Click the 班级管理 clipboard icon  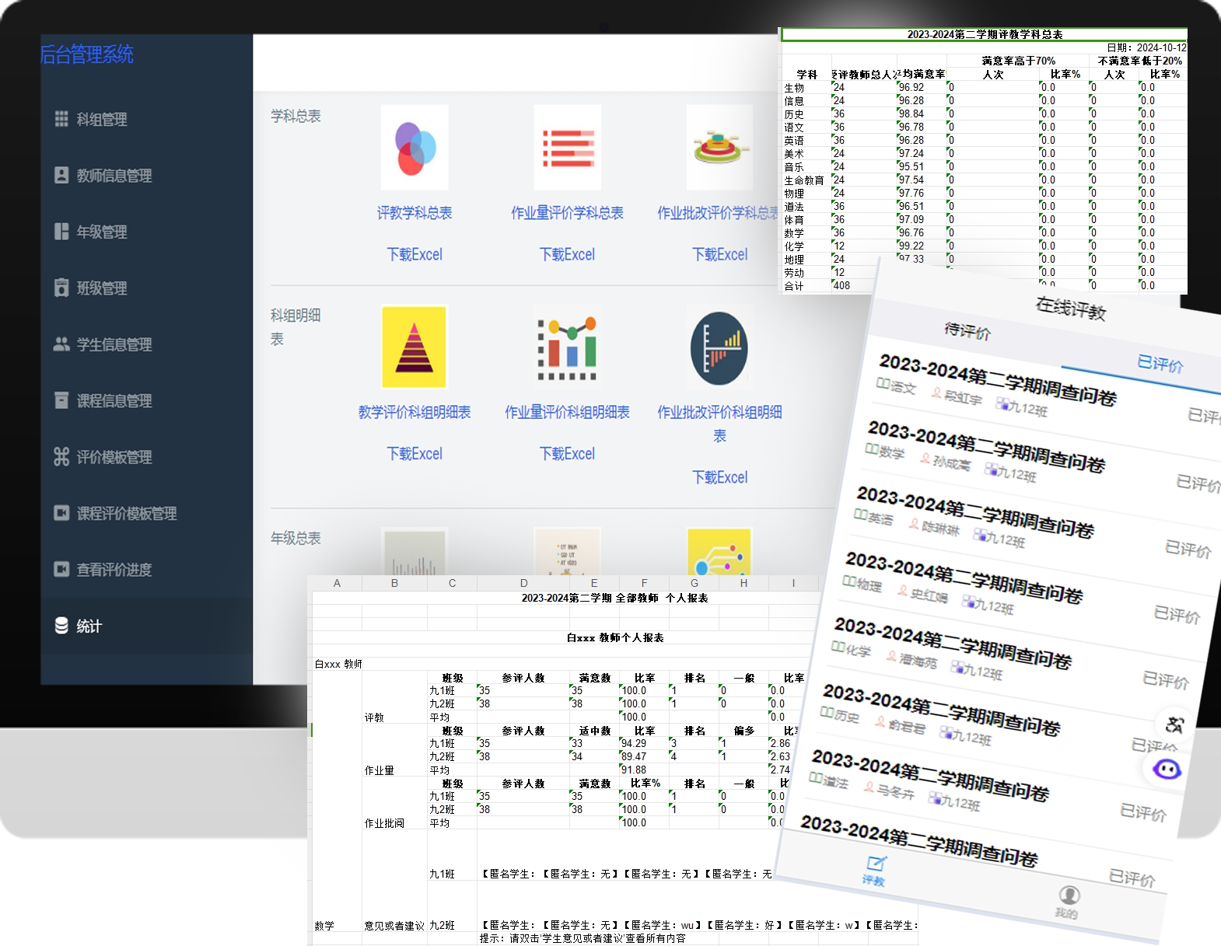[x=61, y=288]
